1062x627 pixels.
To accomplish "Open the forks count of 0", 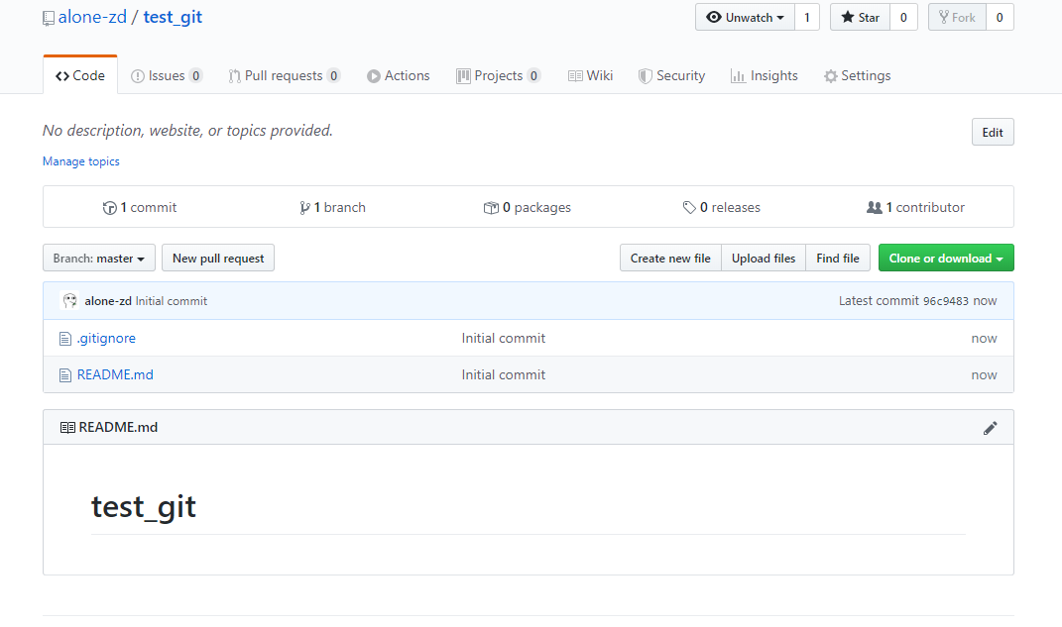I will click(1000, 18).
